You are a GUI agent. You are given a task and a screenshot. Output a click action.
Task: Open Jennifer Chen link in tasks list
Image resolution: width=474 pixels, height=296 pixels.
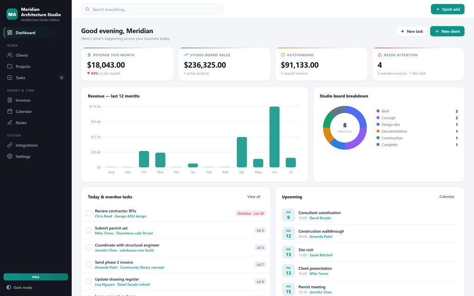[106, 250]
